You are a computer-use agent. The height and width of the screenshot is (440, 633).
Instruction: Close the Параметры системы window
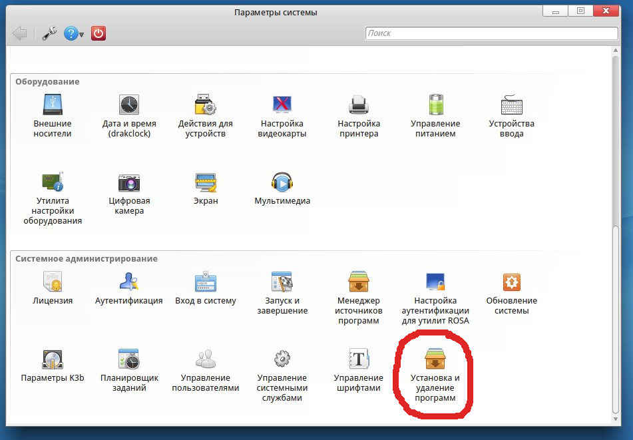point(606,11)
